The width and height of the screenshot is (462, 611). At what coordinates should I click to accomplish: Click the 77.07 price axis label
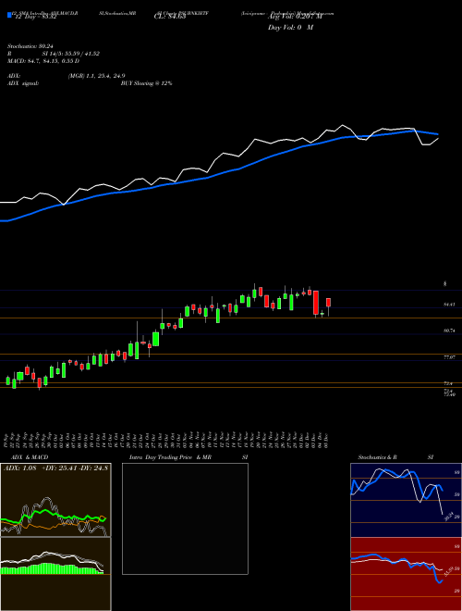[449, 357]
